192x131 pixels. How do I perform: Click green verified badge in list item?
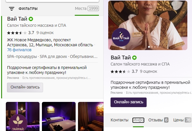coord(31,19)
